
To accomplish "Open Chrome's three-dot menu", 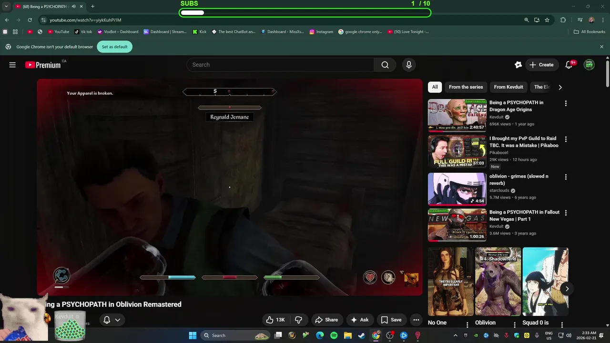I will pyautogui.click(x=603, y=20).
